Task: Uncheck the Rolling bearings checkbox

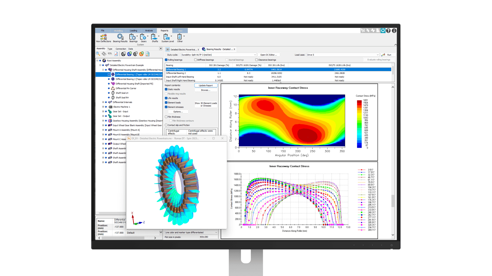Action: (x=166, y=60)
